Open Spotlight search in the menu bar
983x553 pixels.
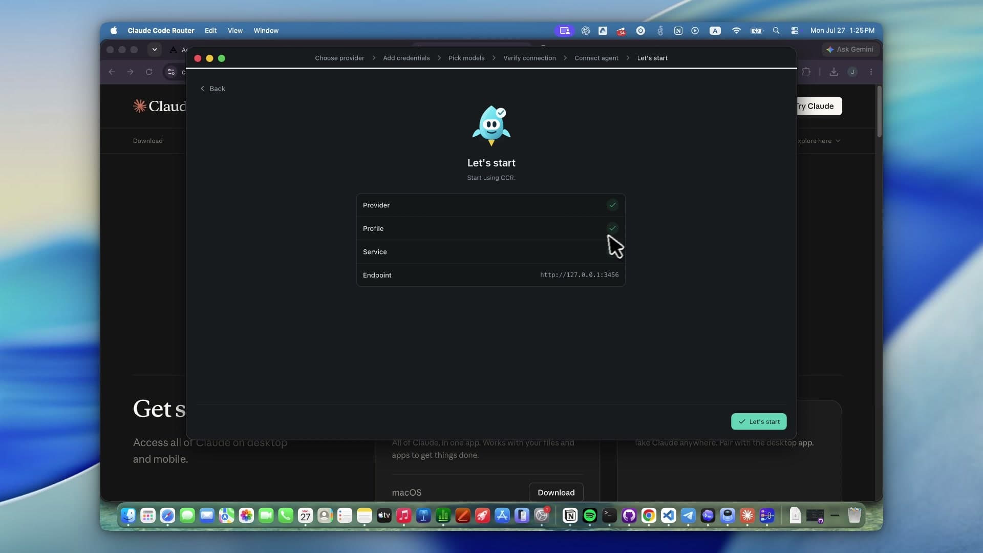click(776, 31)
